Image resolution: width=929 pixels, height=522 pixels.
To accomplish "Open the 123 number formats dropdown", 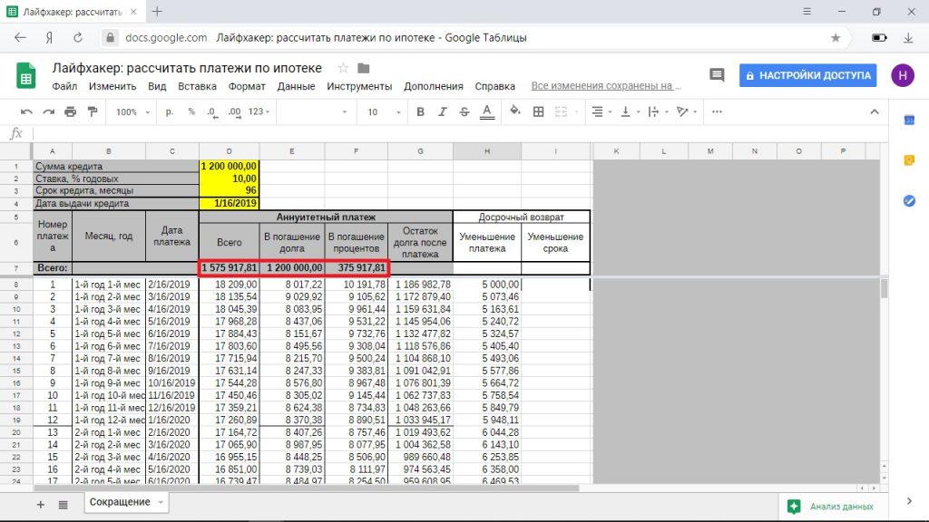I will 259,111.
